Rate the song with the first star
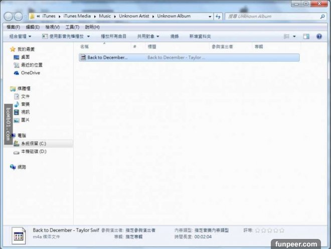This screenshot has width=331, height=249. [x=258, y=230]
